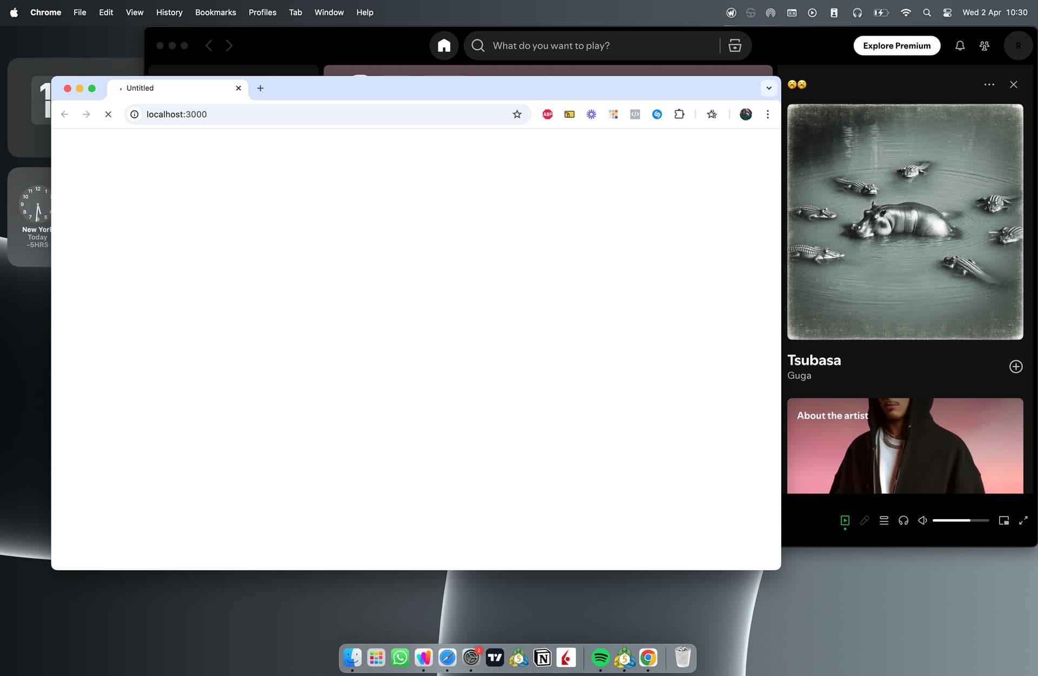The width and height of the screenshot is (1038, 676).
Task: Stop loading the page
Action: [108, 114]
